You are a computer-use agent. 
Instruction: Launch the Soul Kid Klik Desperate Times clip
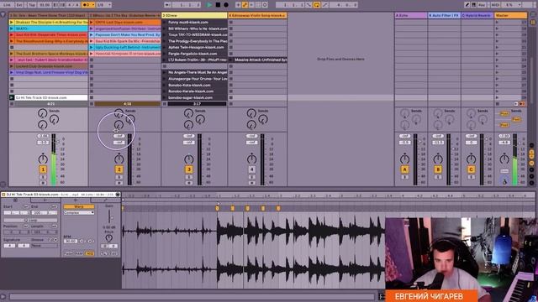pyautogui.click(x=12, y=35)
